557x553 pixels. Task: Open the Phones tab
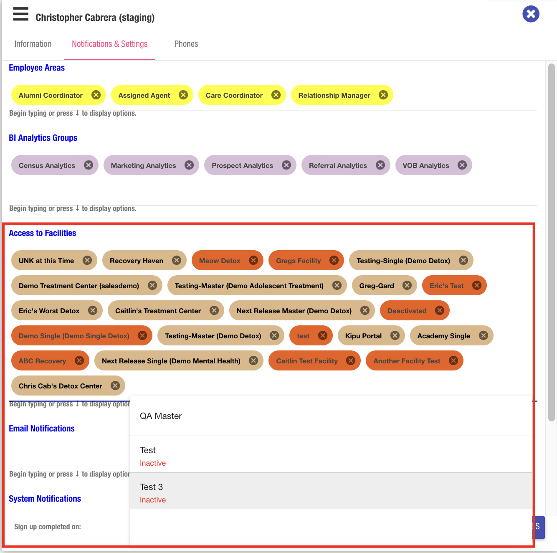186,44
